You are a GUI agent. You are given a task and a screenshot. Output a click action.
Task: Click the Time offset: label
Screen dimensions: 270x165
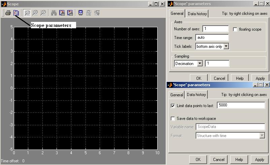(10, 161)
